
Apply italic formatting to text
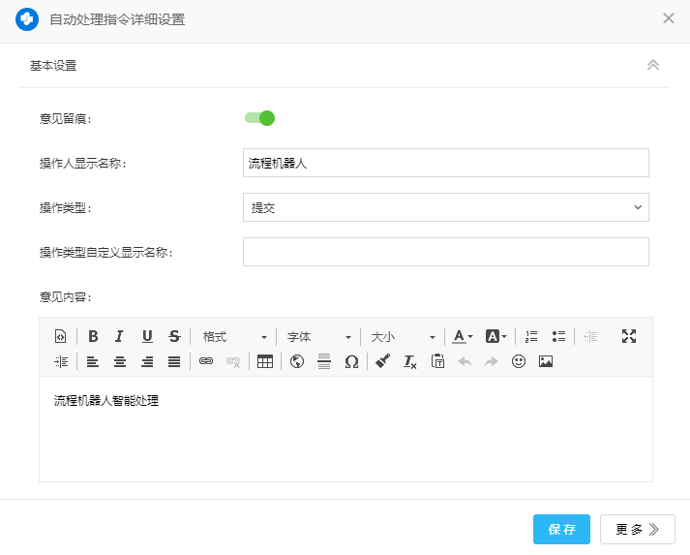[119, 336]
